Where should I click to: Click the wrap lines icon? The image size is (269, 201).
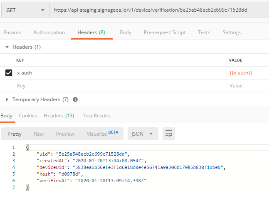168,134
